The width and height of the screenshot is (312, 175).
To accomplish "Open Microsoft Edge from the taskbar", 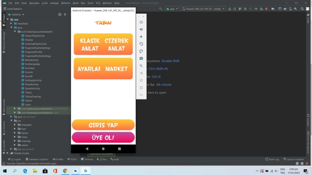I will [25, 171].
